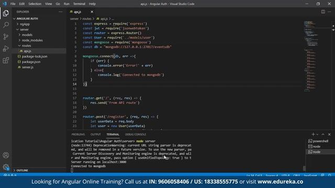Switch to the DEBUG CONSOLE panel tab
The height and width of the screenshot is (188, 335).
136,134
